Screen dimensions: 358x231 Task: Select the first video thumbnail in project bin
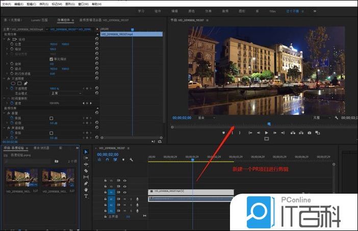point(21,178)
